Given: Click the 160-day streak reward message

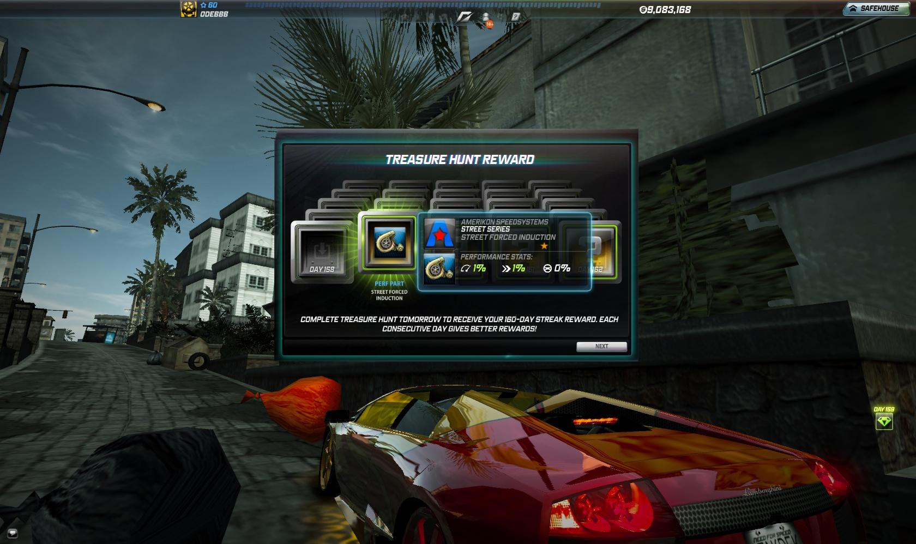Looking at the screenshot, I should [x=459, y=324].
